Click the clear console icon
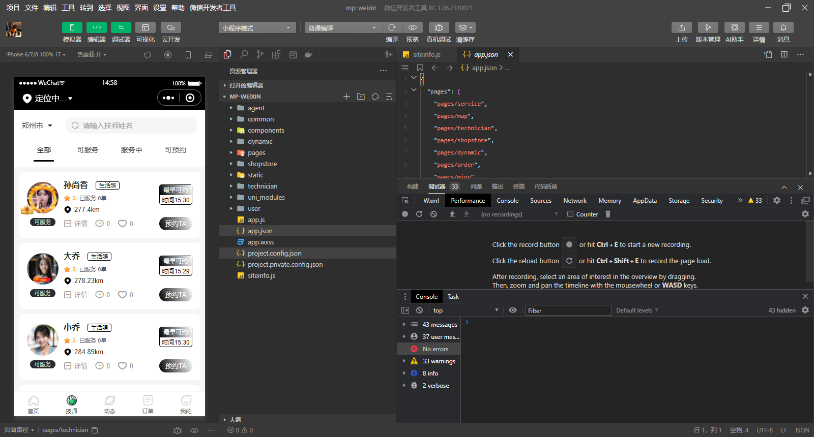814x437 pixels. (419, 310)
